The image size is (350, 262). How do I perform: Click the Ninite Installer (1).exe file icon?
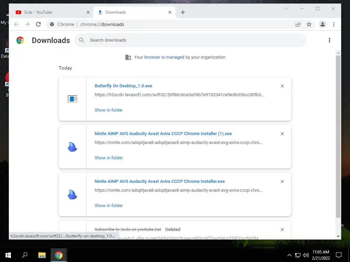72,147
